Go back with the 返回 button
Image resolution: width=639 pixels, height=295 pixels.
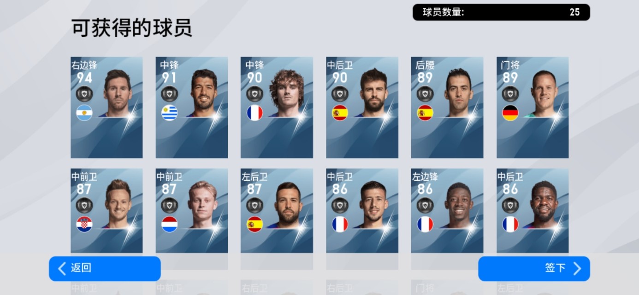point(105,269)
